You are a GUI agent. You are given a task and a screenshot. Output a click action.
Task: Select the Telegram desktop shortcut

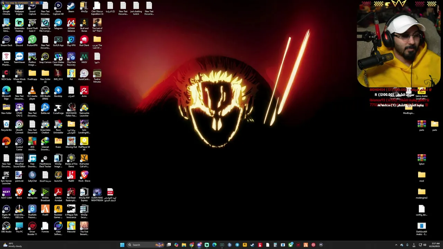58,25
